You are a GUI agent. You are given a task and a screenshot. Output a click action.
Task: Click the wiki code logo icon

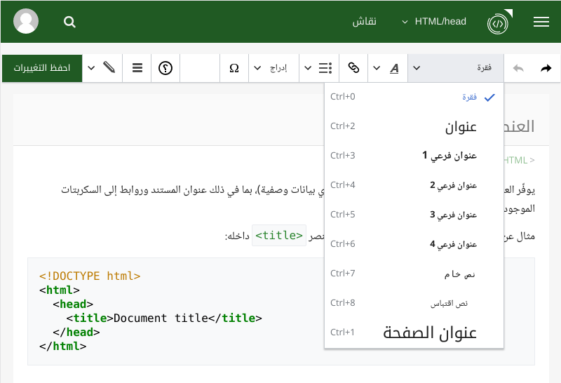coord(499,22)
